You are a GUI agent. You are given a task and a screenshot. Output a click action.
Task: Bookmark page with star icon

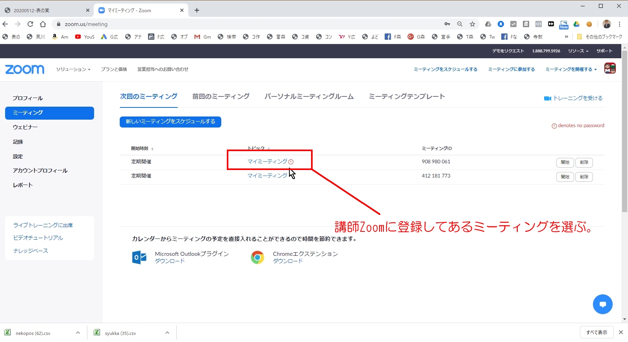[x=472, y=24]
